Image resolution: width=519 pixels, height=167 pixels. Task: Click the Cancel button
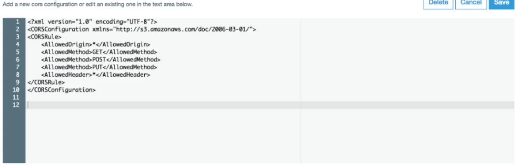point(471,3)
